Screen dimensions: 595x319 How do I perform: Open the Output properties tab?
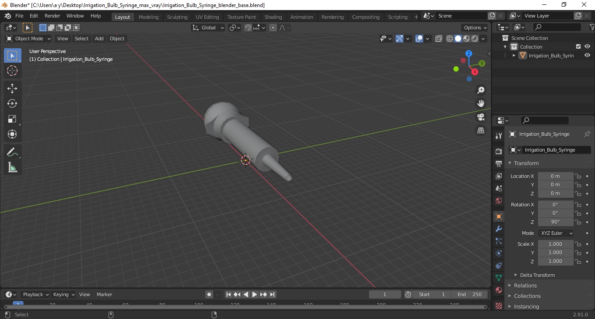[498, 164]
